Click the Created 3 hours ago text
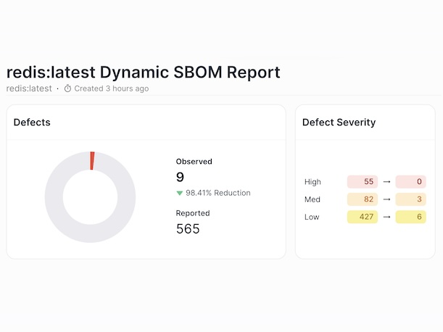Image resolution: width=443 pixels, height=332 pixels. pyautogui.click(x=111, y=88)
